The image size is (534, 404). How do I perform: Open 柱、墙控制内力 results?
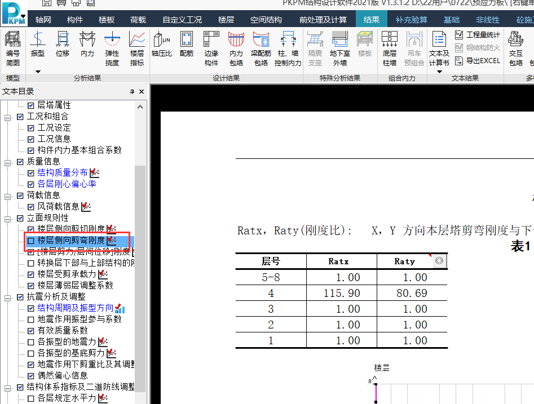tap(288, 48)
